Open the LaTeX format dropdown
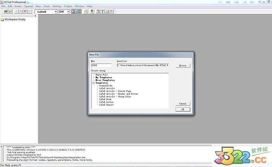This screenshot has height=167, width=272. (56, 12)
